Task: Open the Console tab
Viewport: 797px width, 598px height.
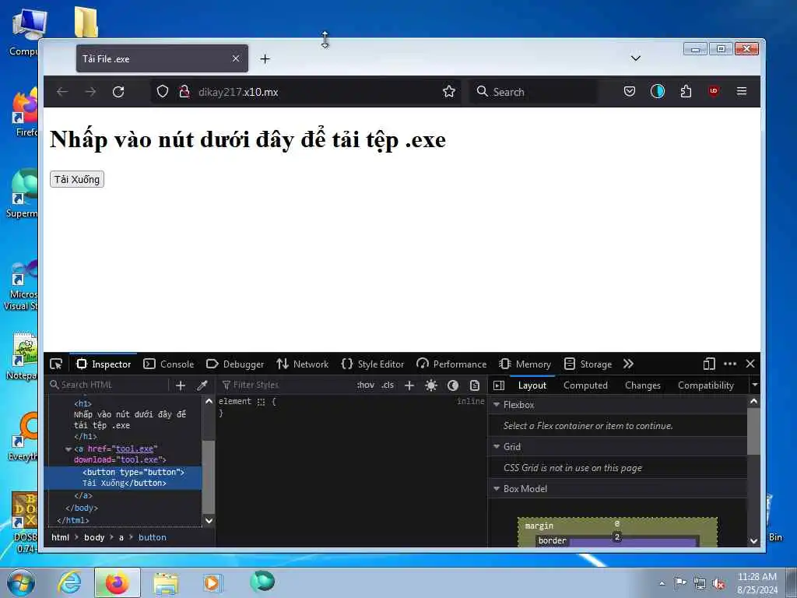Action: click(x=169, y=364)
